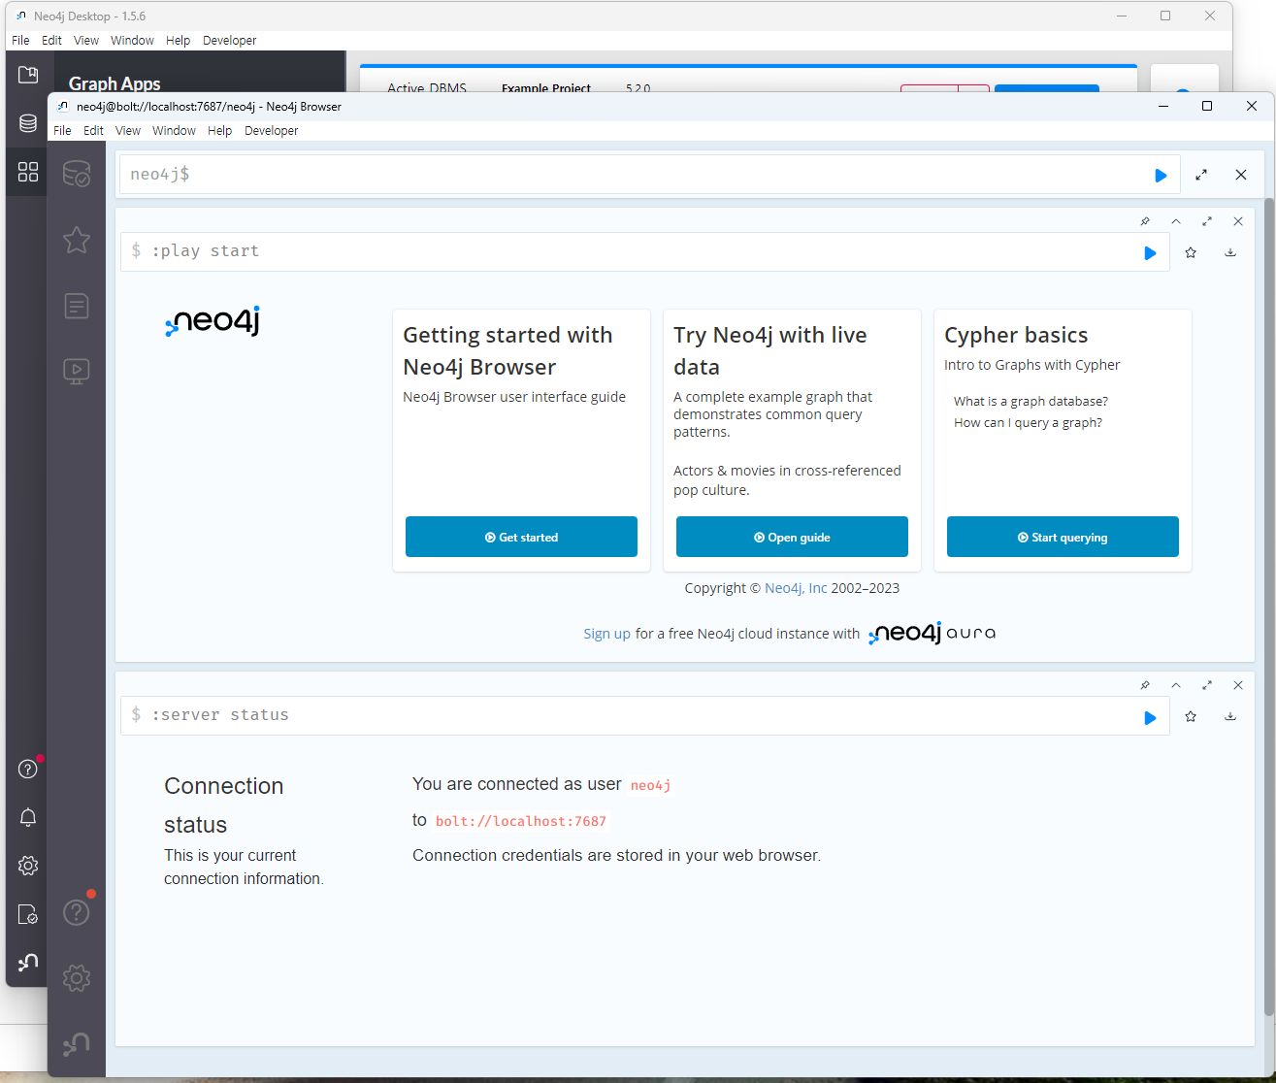Open Developer menu in Neo4j Browser window
The width and height of the screenshot is (1276, 1083).
pyautogui.click(x=272, y=130)
